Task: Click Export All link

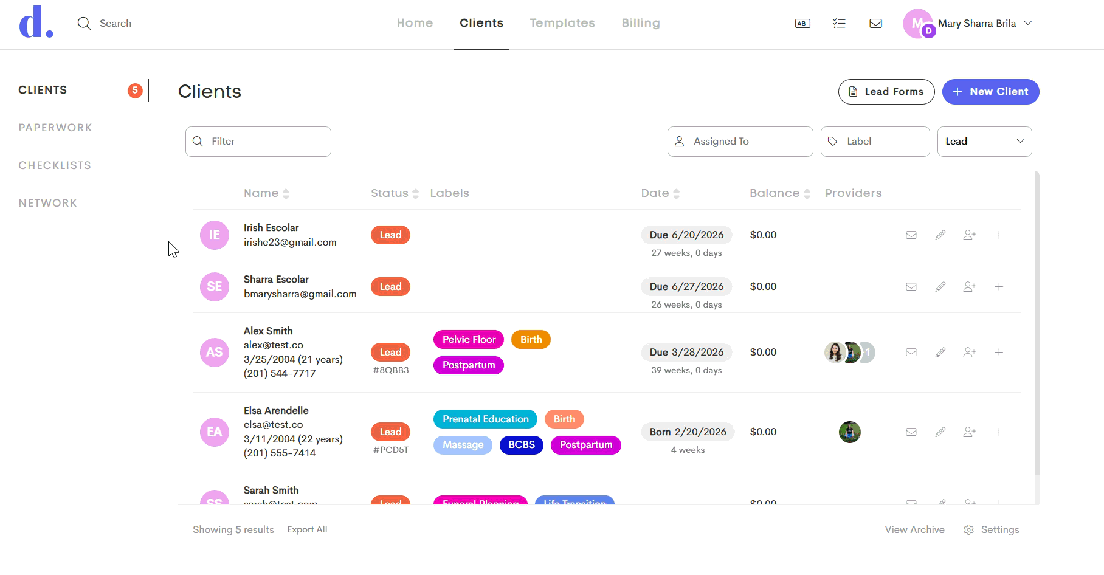Action: 307,530
